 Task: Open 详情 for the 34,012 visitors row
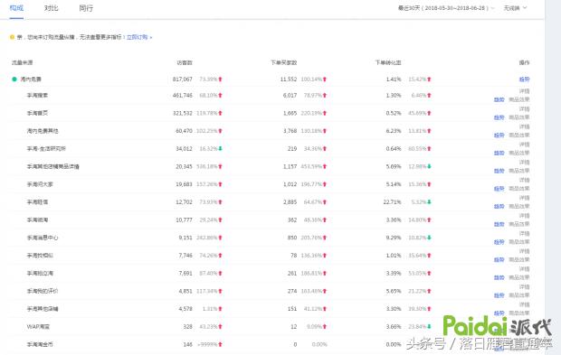click(x=524, y=145)
